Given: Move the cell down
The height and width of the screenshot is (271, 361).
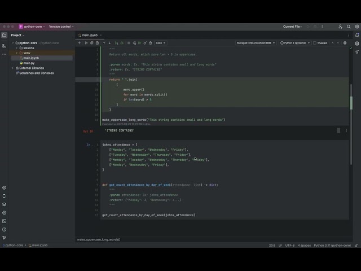Looking at the screenshot, I should pyautogui.click(x=109, y=43).
